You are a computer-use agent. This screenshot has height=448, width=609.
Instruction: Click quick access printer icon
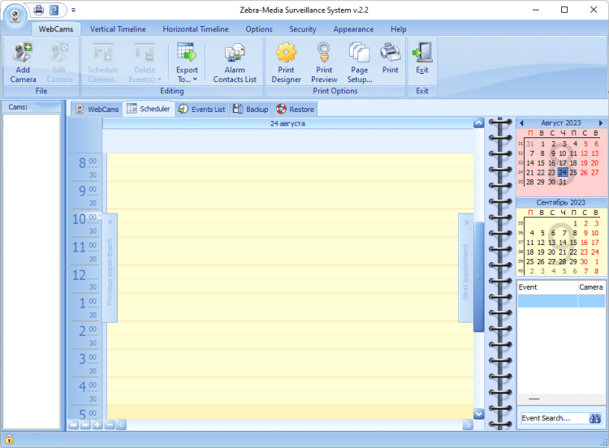click(38, 10)
